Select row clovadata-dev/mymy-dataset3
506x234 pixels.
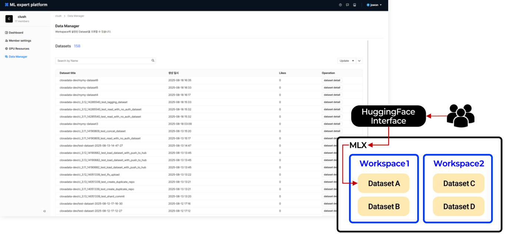[209, 124]
